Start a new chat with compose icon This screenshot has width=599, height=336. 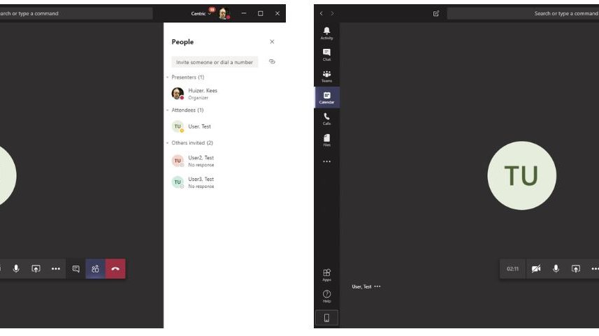[436, 13]
